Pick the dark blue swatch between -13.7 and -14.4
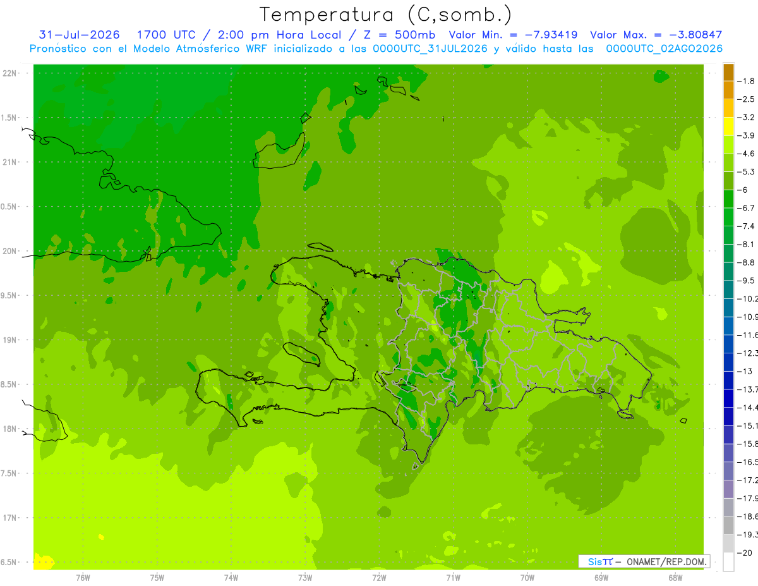The image size is (758, 586). pyautogui.click(x=728, y=398)
